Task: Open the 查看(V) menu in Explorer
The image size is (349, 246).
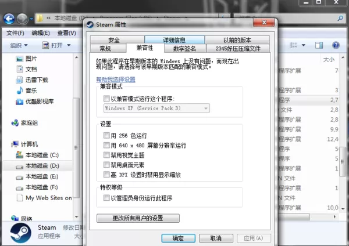Action: [66, 33]
